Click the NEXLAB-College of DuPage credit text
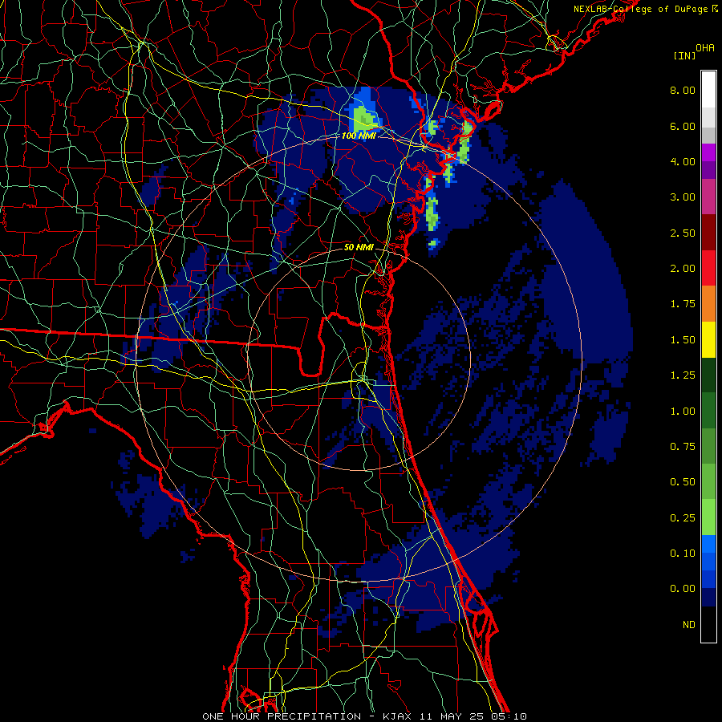The width and height of the screenshot is (722, 722). 641,9
